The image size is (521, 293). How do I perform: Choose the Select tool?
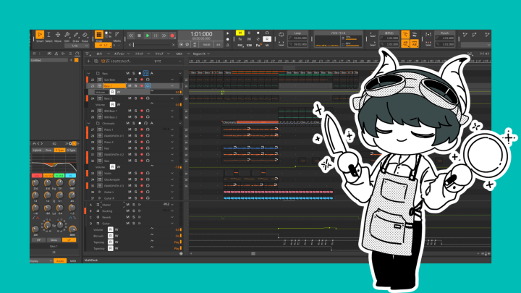(x=48, y=35)
